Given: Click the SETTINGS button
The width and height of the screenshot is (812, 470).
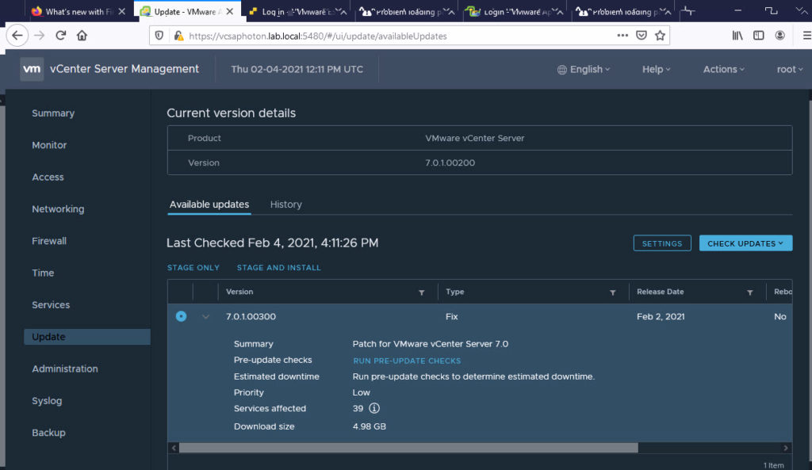Looking at the screenshot, I should (662, 243).
